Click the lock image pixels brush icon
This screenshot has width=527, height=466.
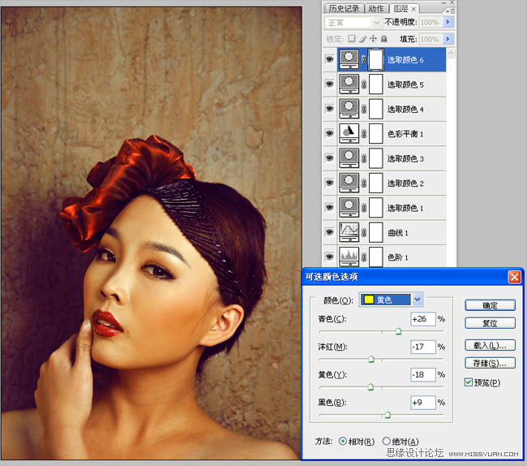pyautogui.click(x=362, y=38)
